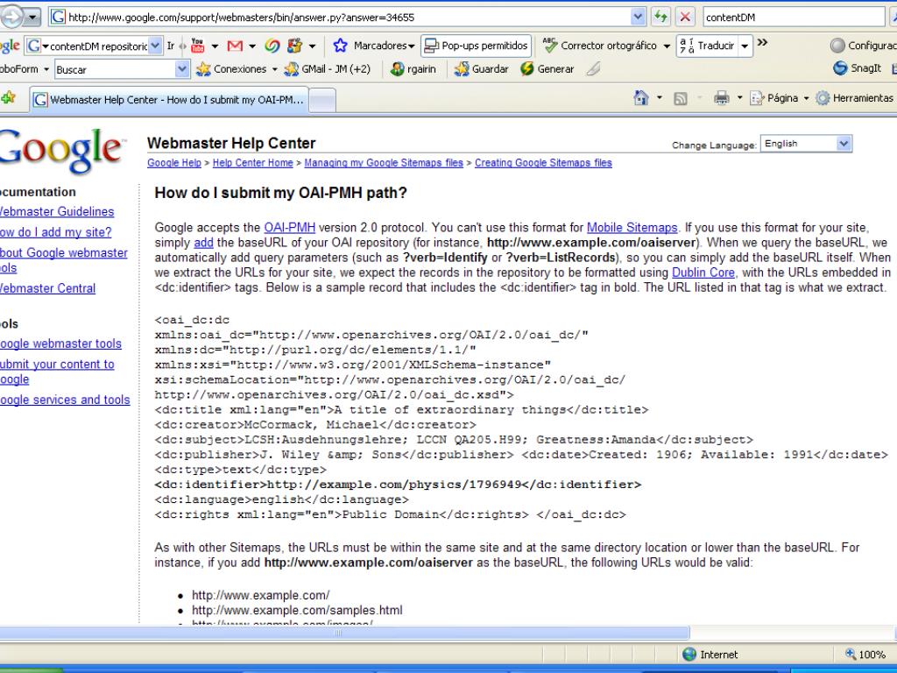Click the RoboForm 'Buscar' search field

[116, 69]
